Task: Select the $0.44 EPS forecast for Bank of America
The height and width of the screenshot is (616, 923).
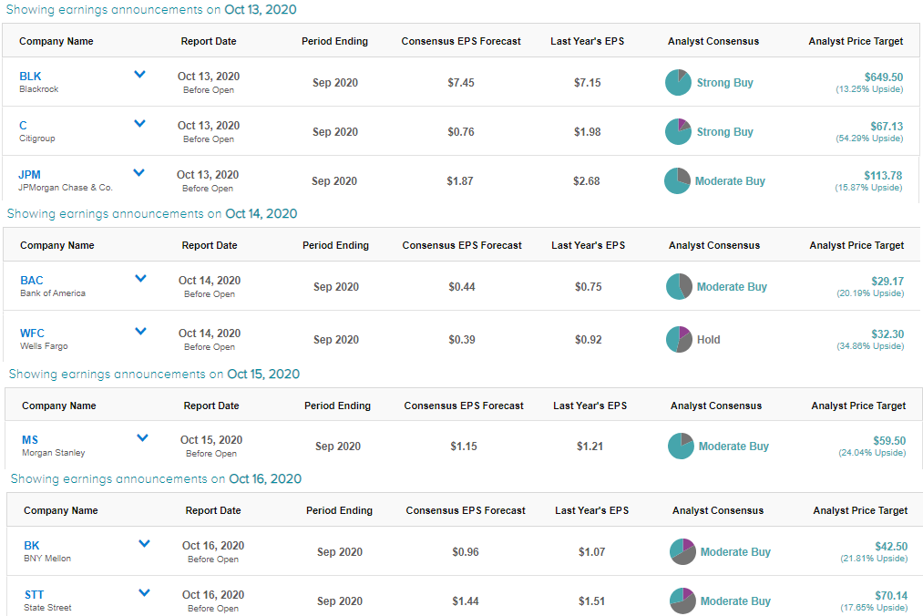Action: [x=462, y=287]
